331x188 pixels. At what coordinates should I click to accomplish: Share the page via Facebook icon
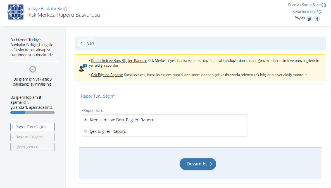coord(317,18)
